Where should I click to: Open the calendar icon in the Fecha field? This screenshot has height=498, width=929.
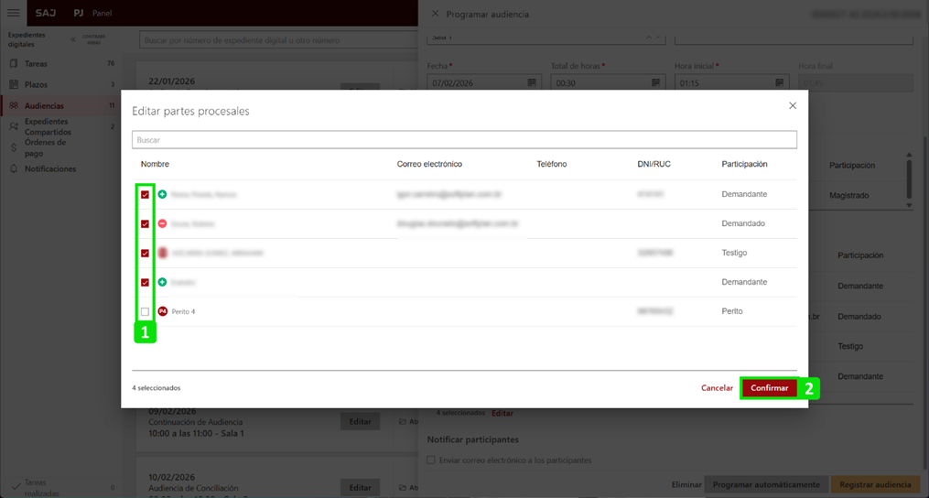(x=532, y=83)
